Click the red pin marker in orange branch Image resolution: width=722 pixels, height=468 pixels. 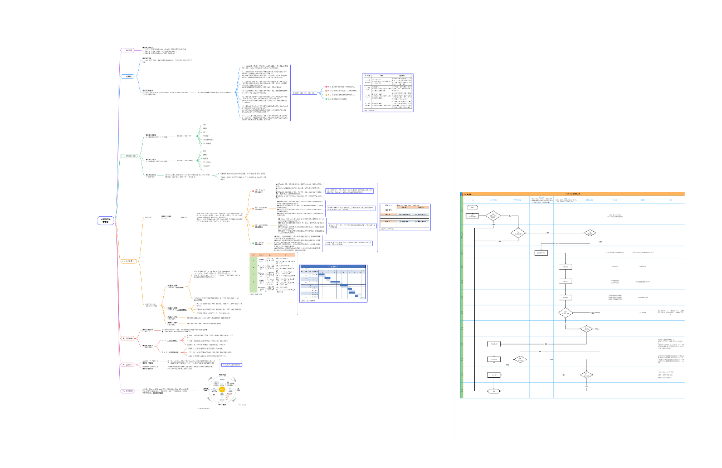point(253,192)
